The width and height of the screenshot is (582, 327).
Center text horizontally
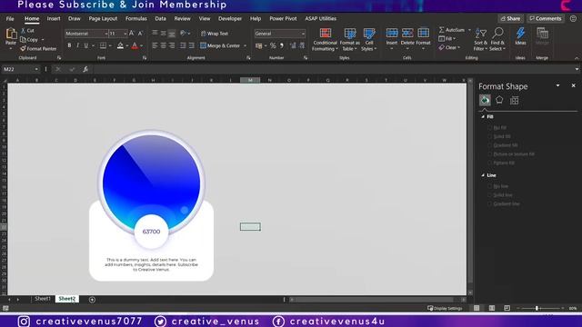coord(164,45)
